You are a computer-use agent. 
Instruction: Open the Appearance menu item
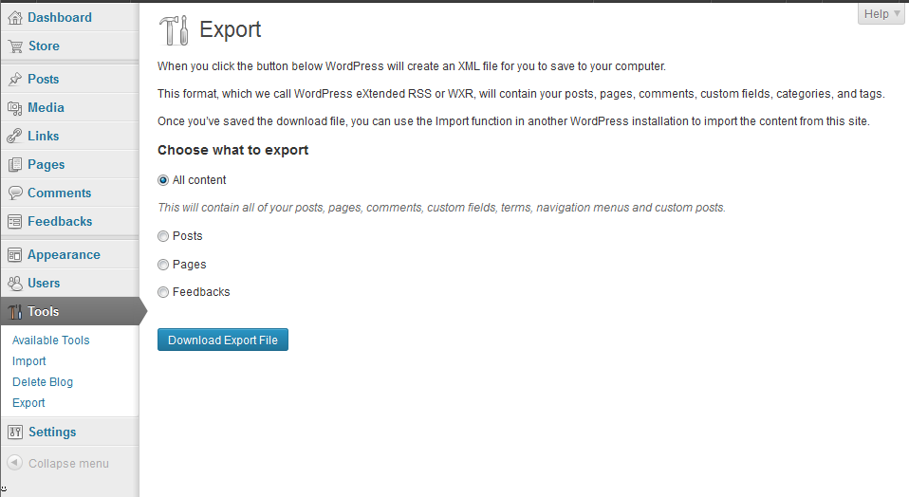coord(64,254)
